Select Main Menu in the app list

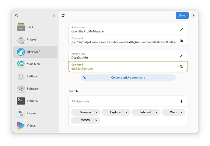[35, 64]
